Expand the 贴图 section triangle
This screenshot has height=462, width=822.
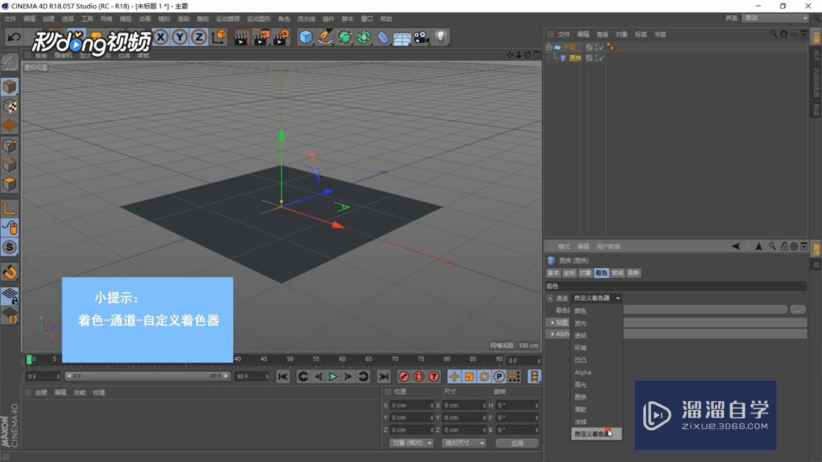coord(553,323)
